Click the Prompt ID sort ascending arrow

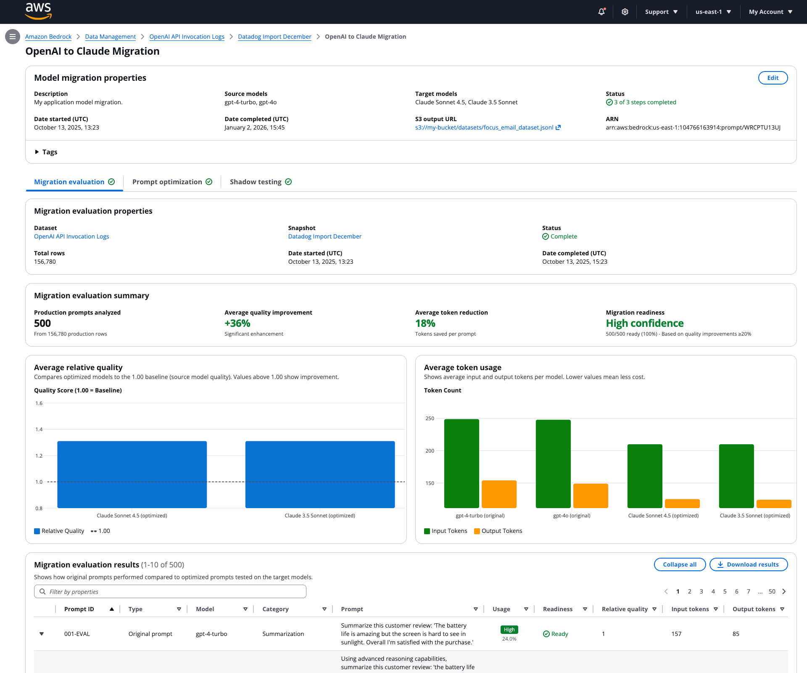[x=112, y=609]
